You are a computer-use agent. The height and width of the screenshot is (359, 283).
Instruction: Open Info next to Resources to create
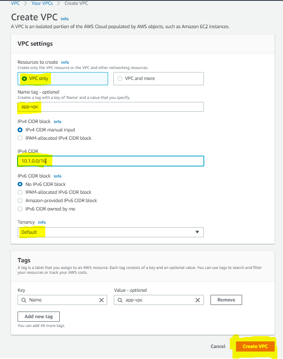pos(65,62)
